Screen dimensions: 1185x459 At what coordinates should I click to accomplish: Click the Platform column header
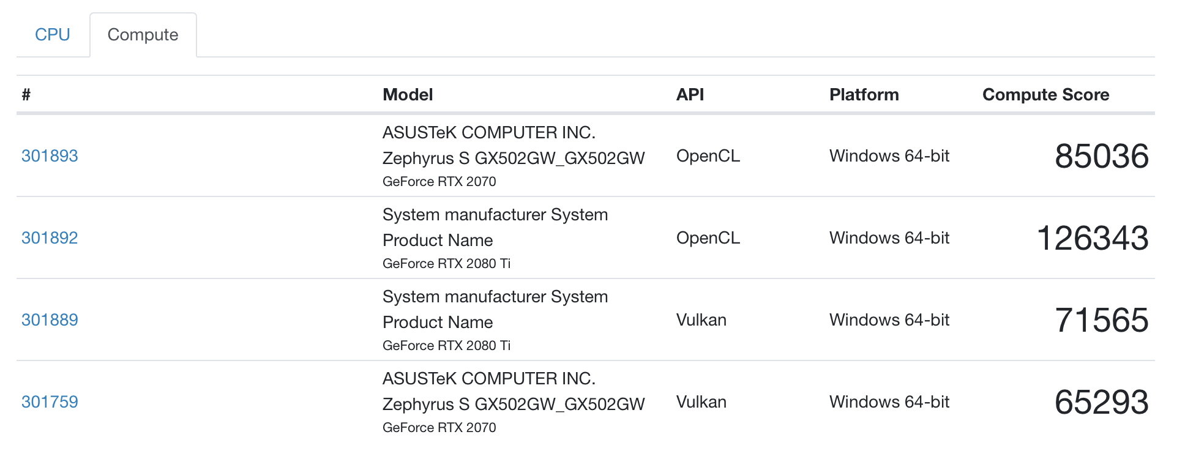[864, 95]
